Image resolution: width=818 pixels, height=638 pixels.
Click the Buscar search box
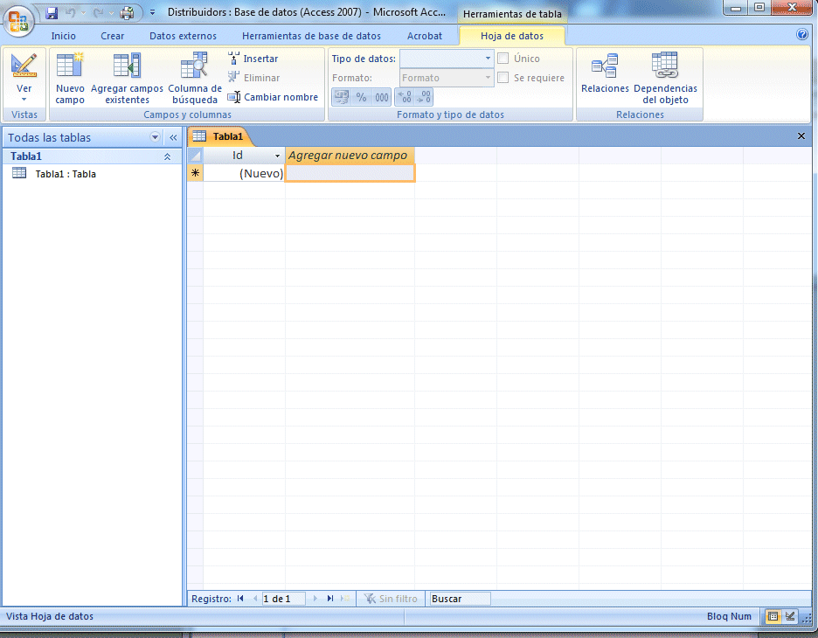point(460,599)
